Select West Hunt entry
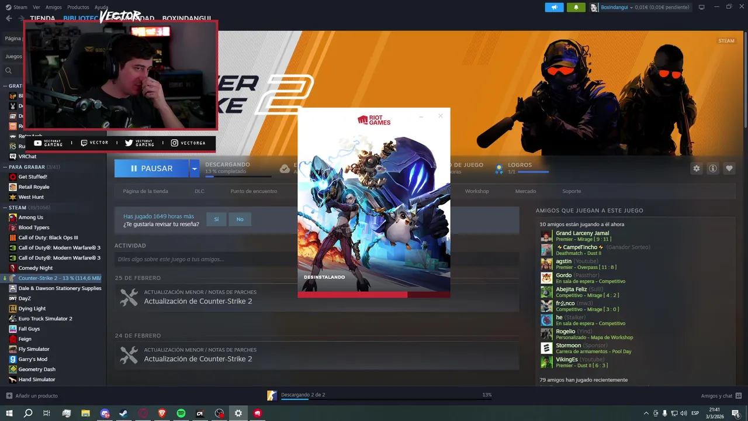 pos(31,197)
